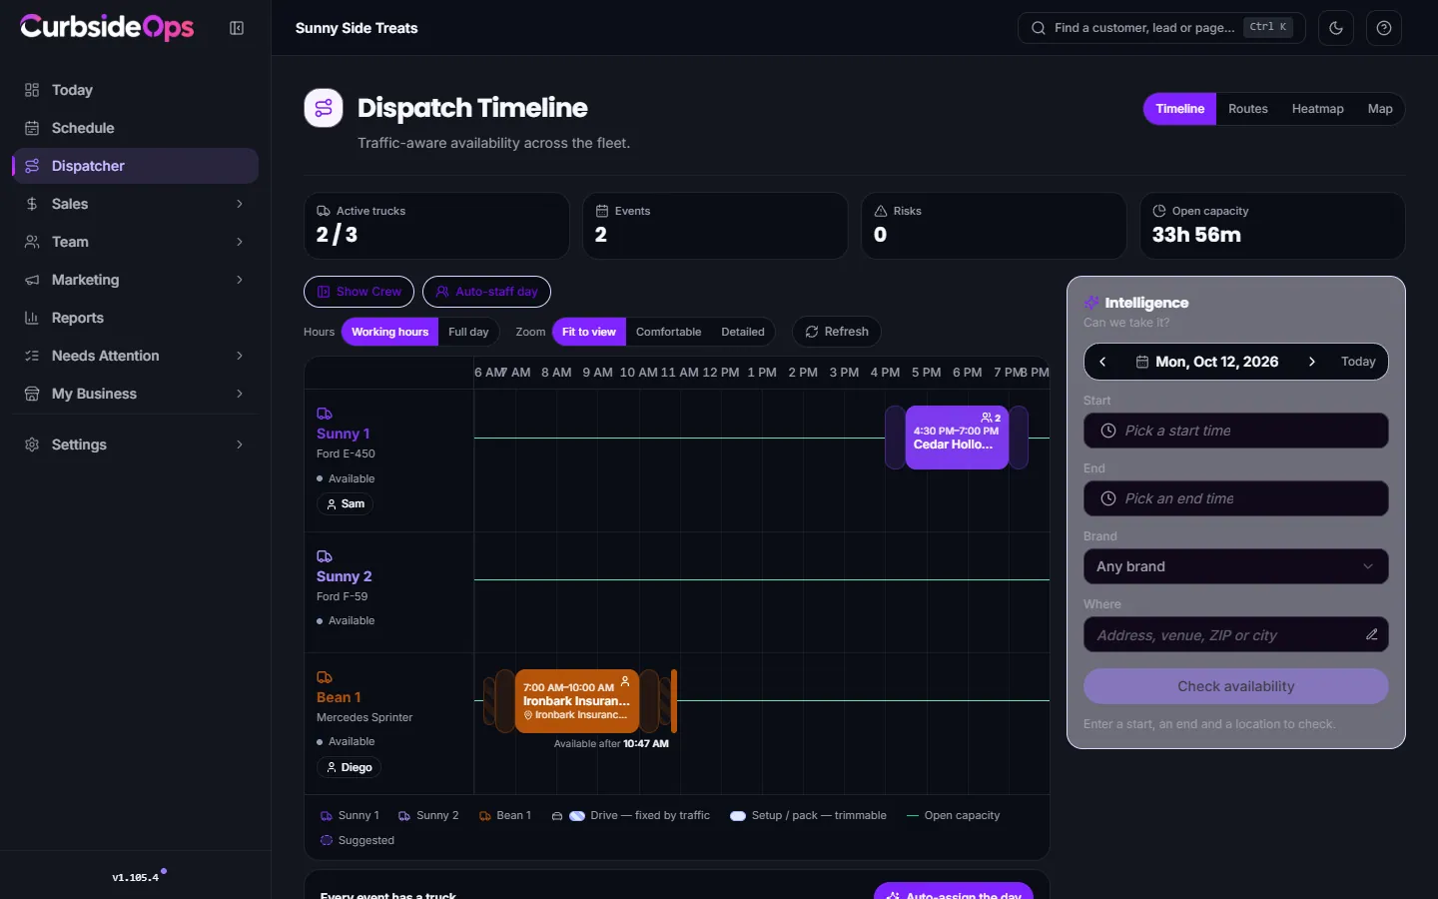Click the Sunny 2 truck icon
The width and height of the screenshot is (1438, 899).
tap(325, 556)
